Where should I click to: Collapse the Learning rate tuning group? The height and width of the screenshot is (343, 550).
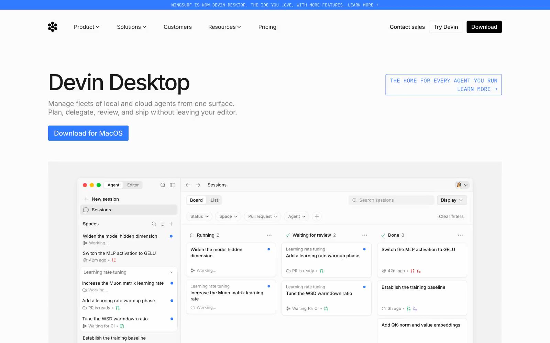[172, 272]
